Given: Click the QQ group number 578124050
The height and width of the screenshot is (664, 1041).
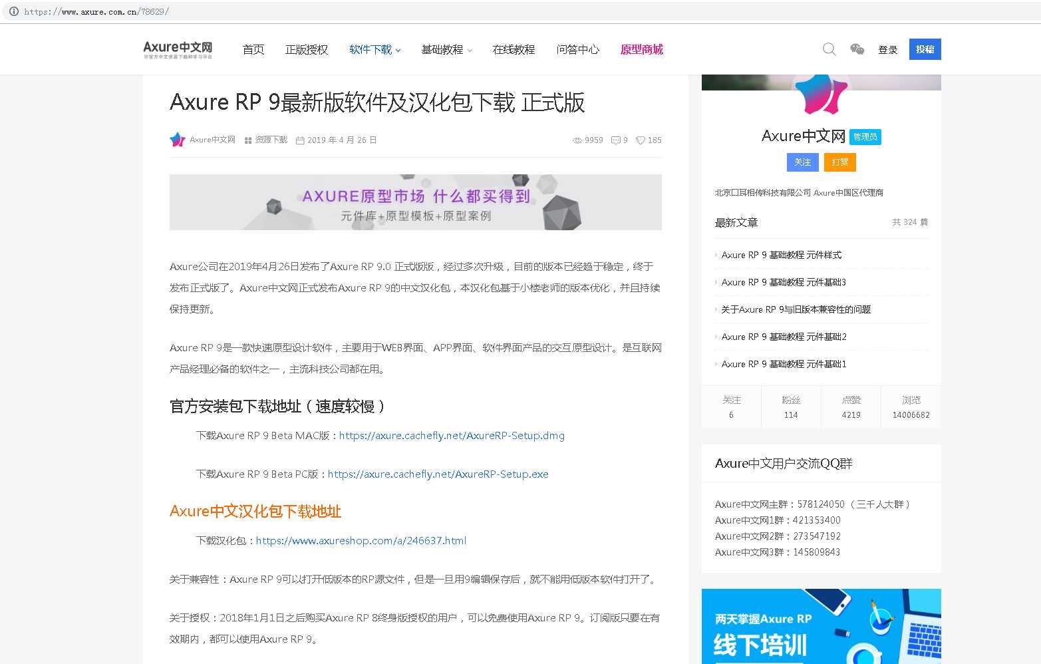Looking at the screenshot, I should 821,504.
